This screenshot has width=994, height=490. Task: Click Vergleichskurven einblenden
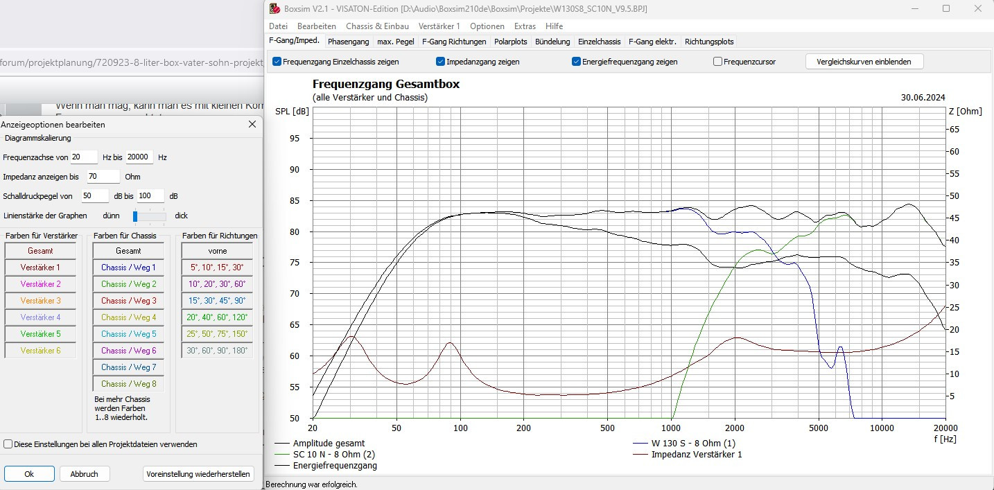864,61
